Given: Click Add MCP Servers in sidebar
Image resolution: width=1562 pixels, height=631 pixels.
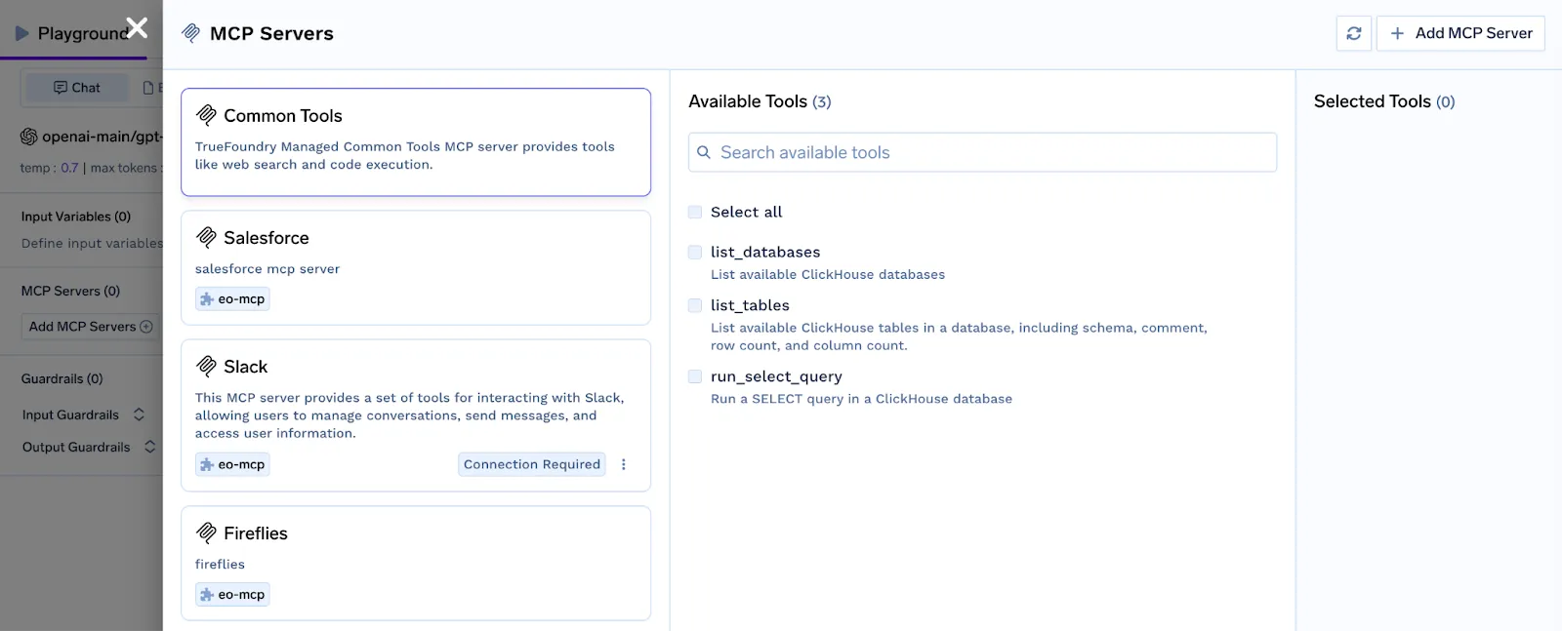Looking at the screenshot, I should [x=91, y=327].
